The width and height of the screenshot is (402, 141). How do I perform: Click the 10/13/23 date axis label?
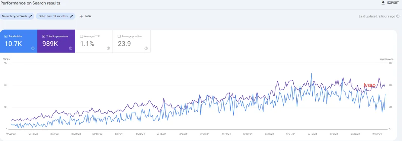32,134
